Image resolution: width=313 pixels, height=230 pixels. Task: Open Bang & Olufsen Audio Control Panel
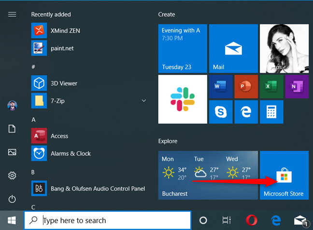click(x=89, y=189)
